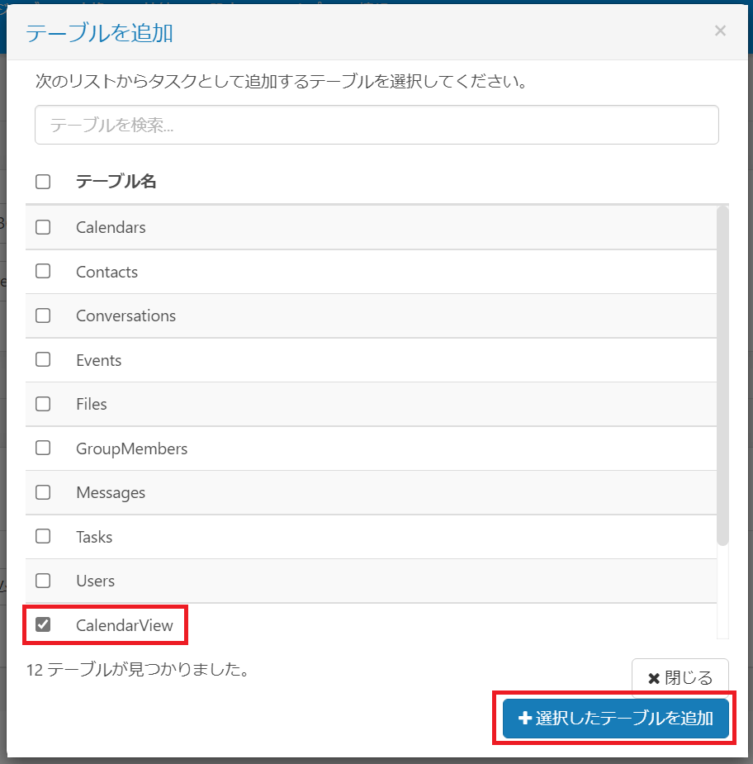753x764 pixels.
Task: Check the Contacts table checkbox
Action: point(43,271)
